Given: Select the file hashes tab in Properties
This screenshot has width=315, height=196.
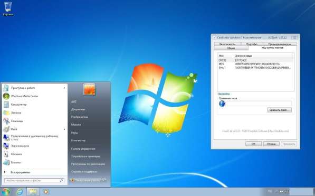Looking at the screenshot, I should point(272,48).
